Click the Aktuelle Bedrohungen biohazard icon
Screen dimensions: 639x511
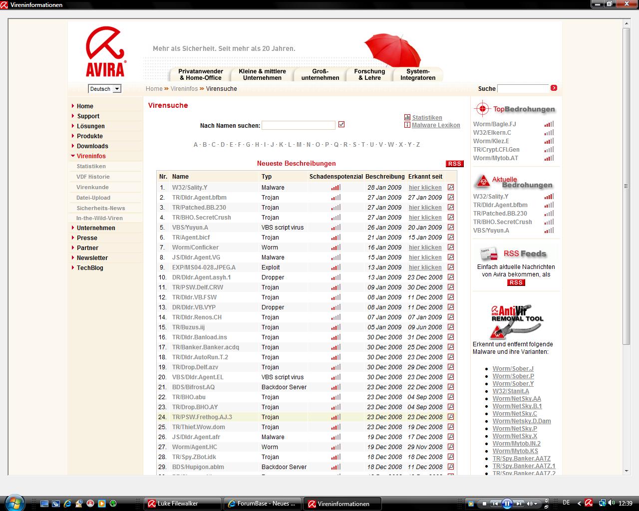(x=482, y=181)
